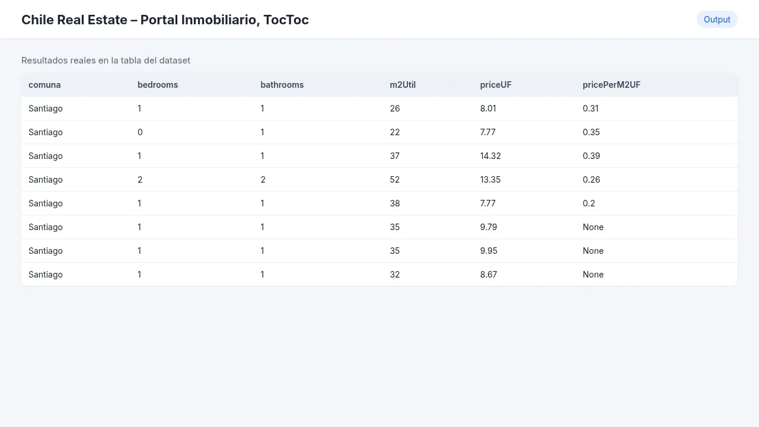Viewport: 759px width, 427px height.
Task: Click the m2Util value 32
Action: pos(395,275)
